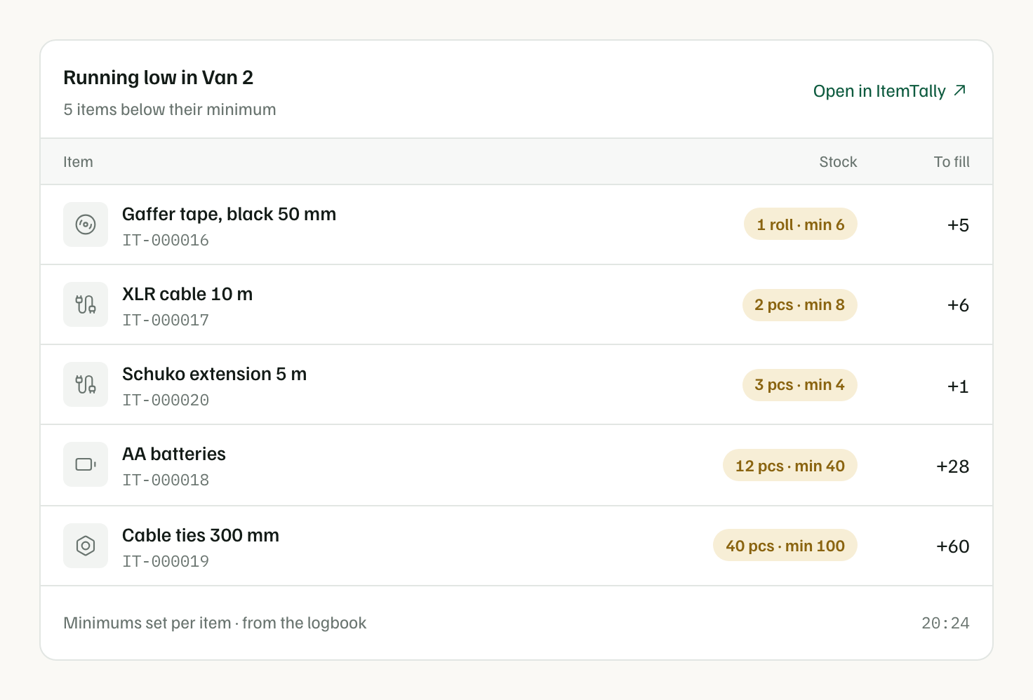Select the AA batteries item title
The height and width of the screenshot is (700, 1033).
174,454
